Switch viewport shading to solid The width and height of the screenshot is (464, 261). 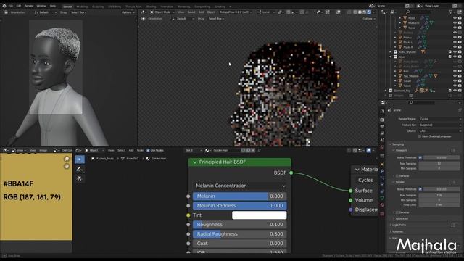click(360, 12)
